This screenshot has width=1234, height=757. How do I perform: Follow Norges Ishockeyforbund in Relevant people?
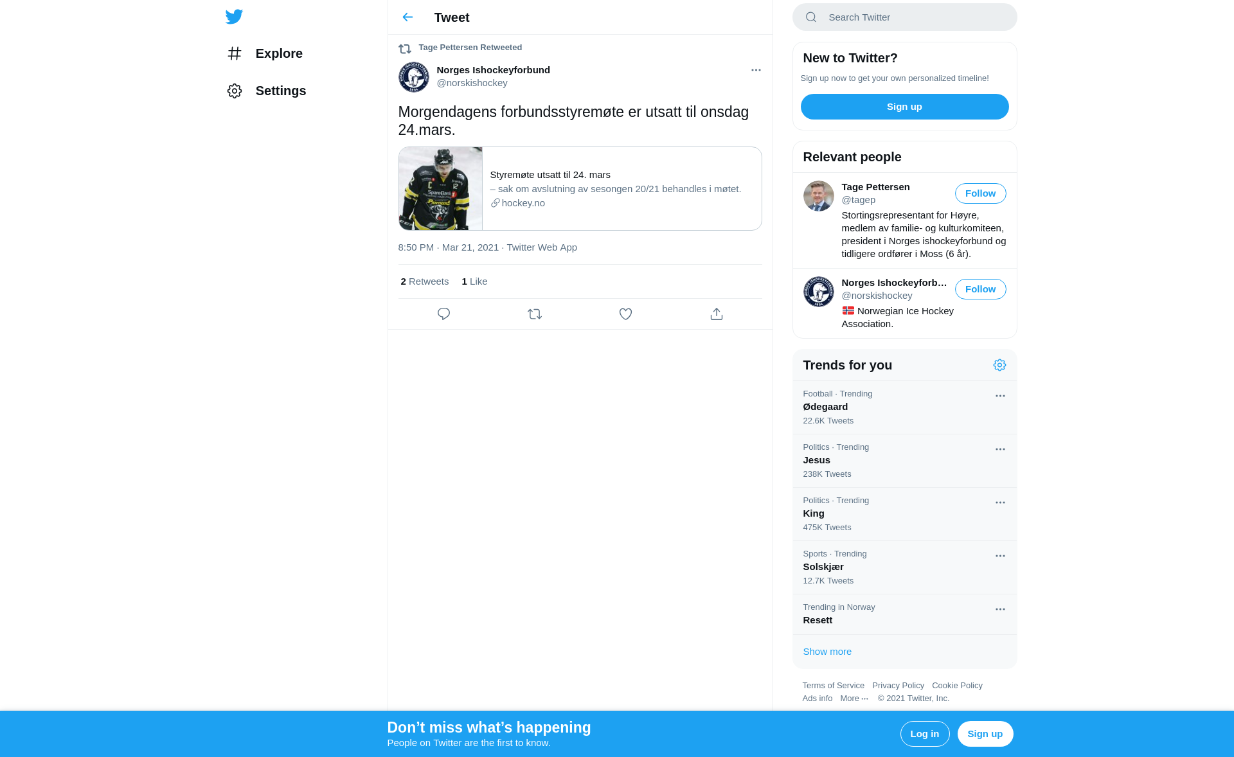click(x=980, y=289)
